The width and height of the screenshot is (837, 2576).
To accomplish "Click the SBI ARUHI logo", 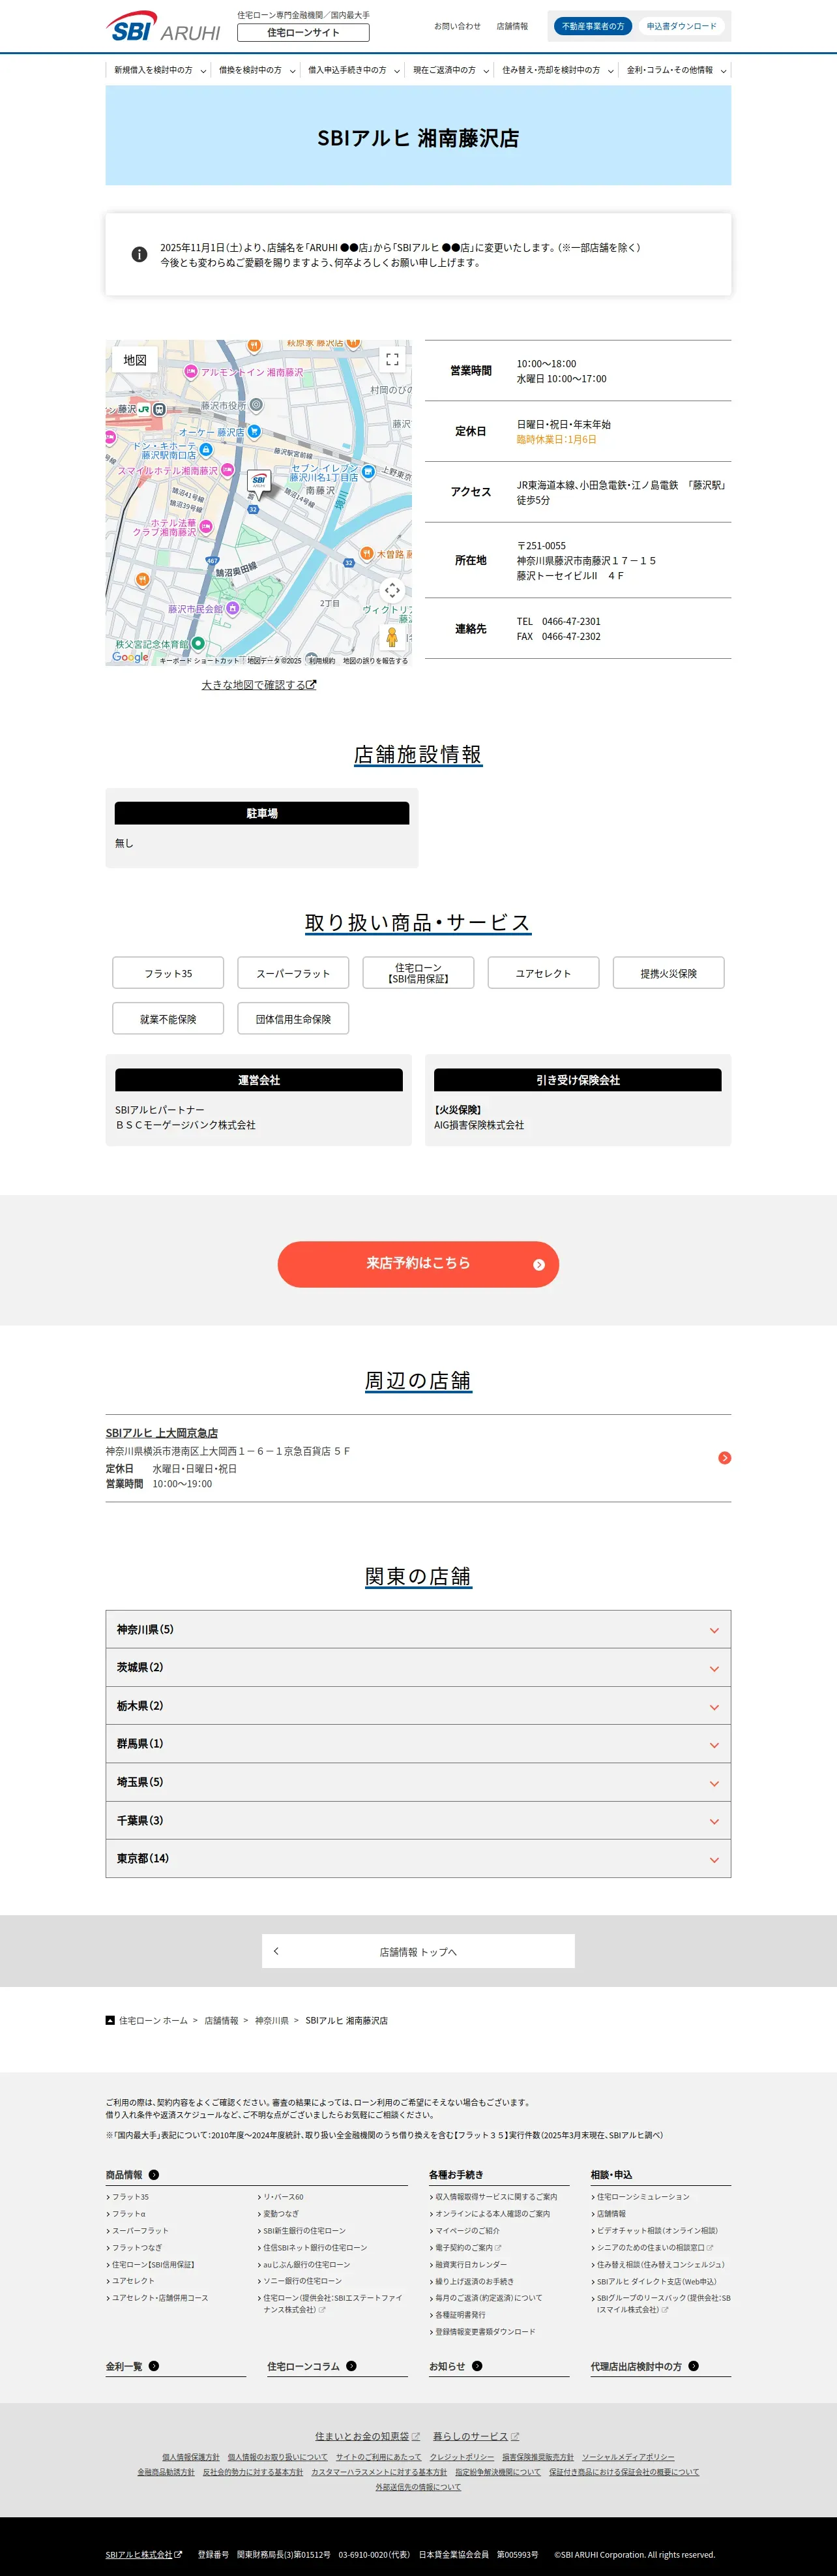I will pyautogui.click(x=163, y=26).
